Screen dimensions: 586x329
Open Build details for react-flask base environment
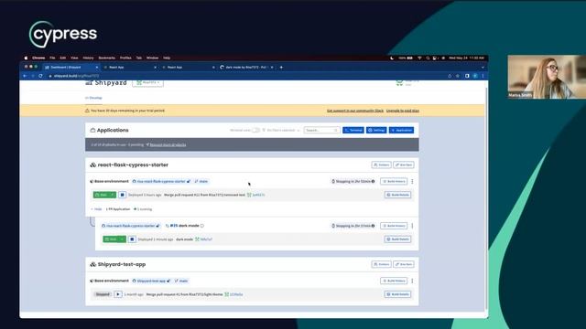(x=398, y=195)
